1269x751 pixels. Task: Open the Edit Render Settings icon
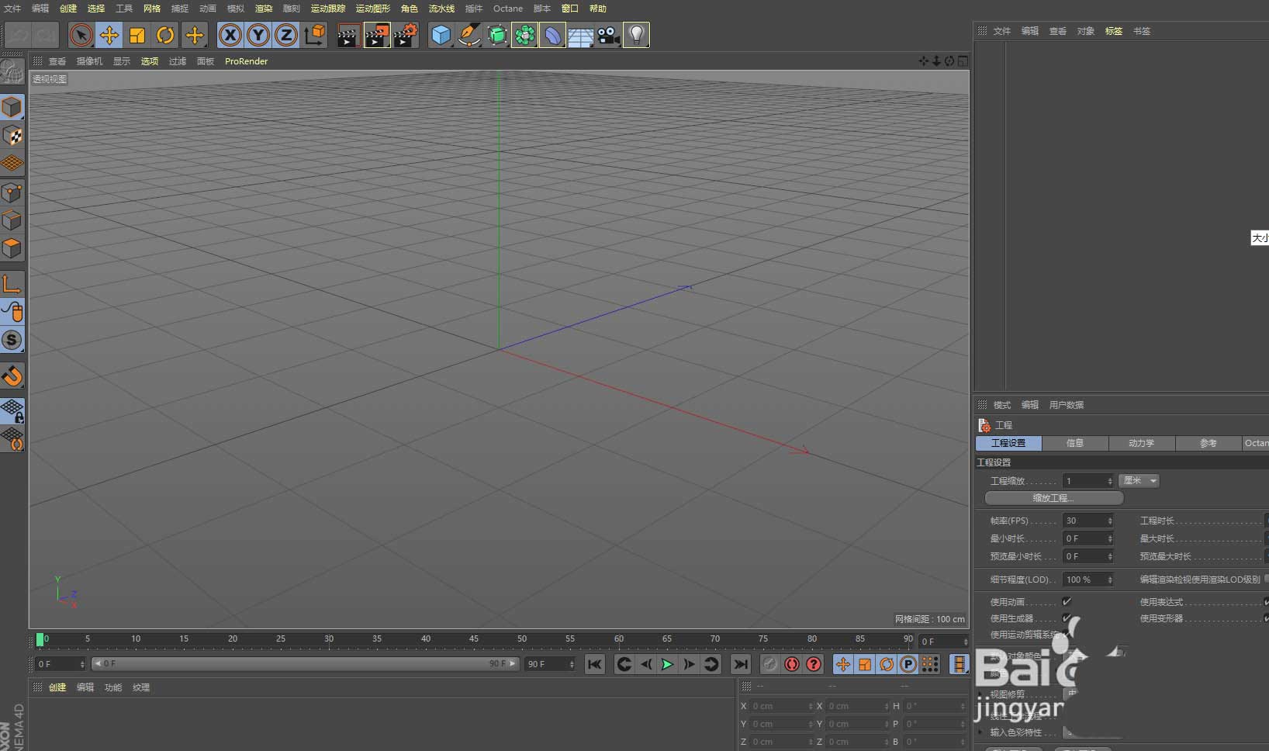405,35
